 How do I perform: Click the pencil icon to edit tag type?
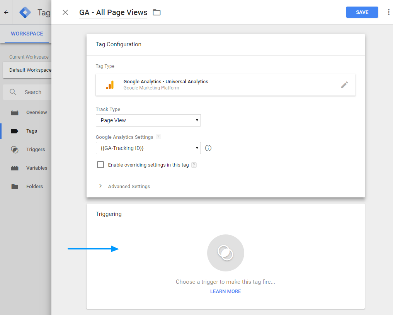[344, 85]
